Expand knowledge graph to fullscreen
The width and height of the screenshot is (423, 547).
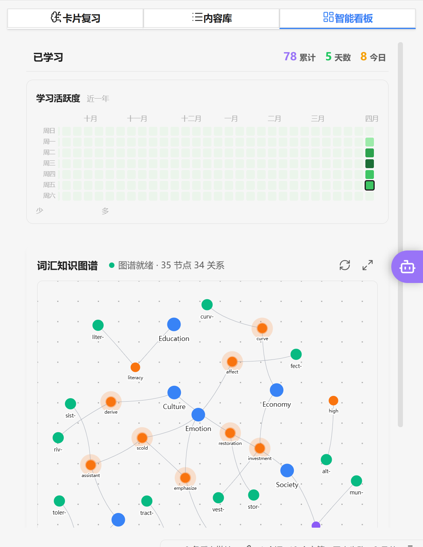click(367, 265)
